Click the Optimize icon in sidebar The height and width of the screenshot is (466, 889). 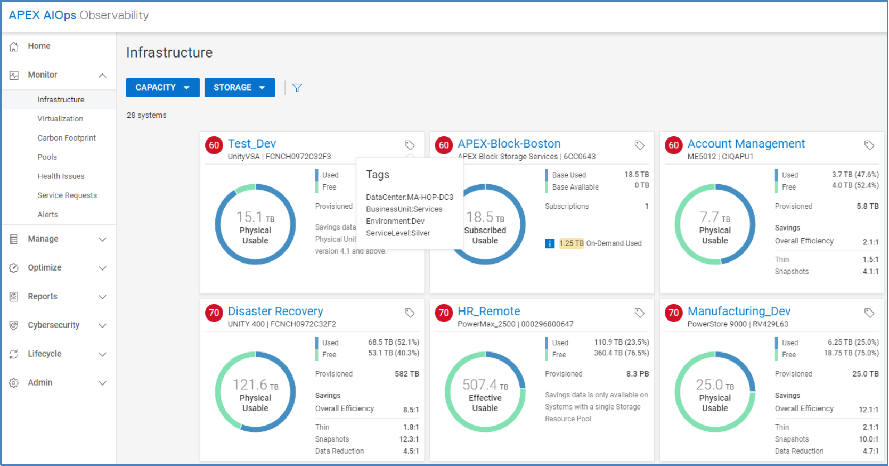point(14,268)
